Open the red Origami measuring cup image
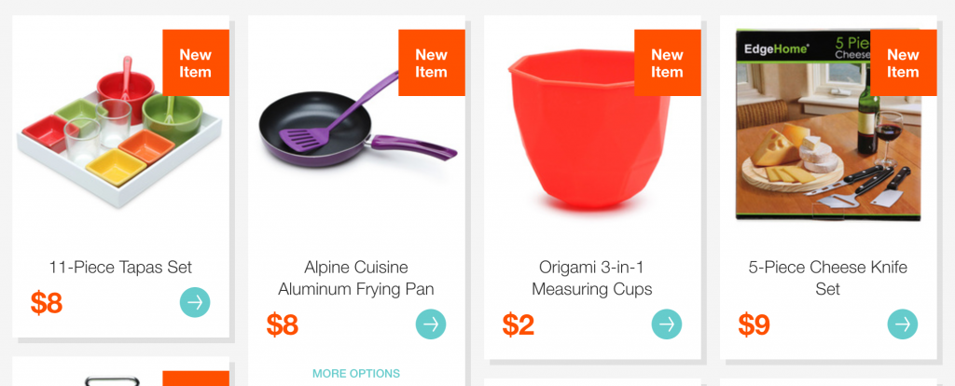Screen dimensions: 955x386 (589, 130)
